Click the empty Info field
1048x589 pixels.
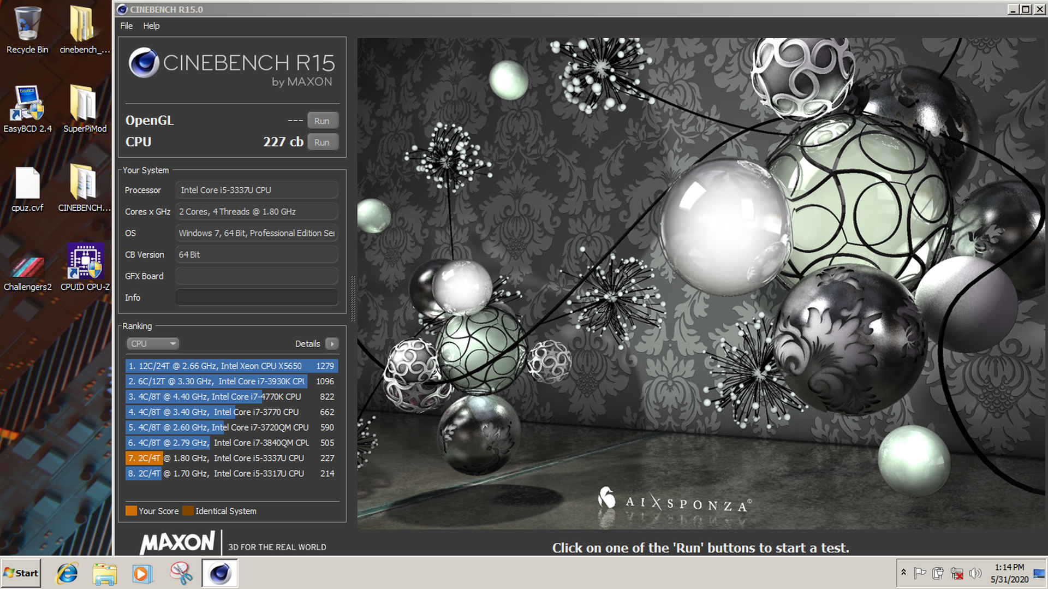tap(257, 298)
